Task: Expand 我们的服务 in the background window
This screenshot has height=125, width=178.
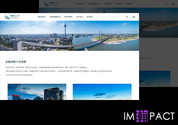Action: tap(108, 4)
